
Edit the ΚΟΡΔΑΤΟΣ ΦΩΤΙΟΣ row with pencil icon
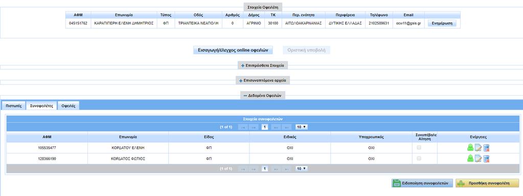(x=479, y=159)
